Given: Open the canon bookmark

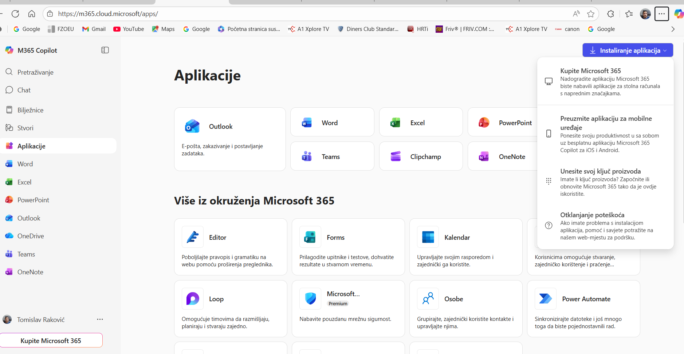Looking at the screenshot, I should [567, 29].
